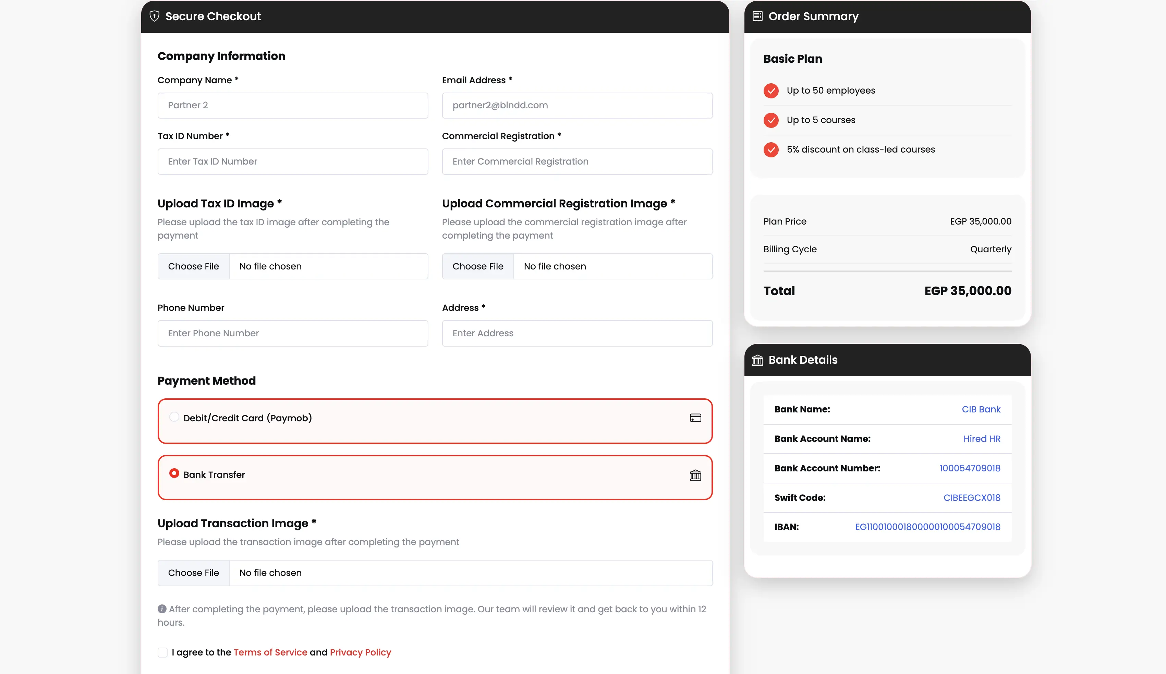Click the Secure Checkout shield icon
The height and width of the screenshot is (674, 1166).
click(155, 16)
